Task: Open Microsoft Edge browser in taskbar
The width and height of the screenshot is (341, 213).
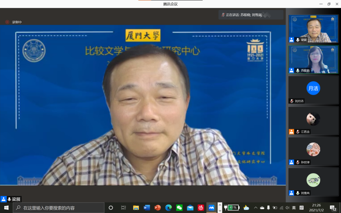Action: tap(168, 208)
